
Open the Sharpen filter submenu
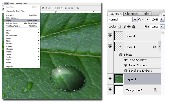click(x=22, y=49)
